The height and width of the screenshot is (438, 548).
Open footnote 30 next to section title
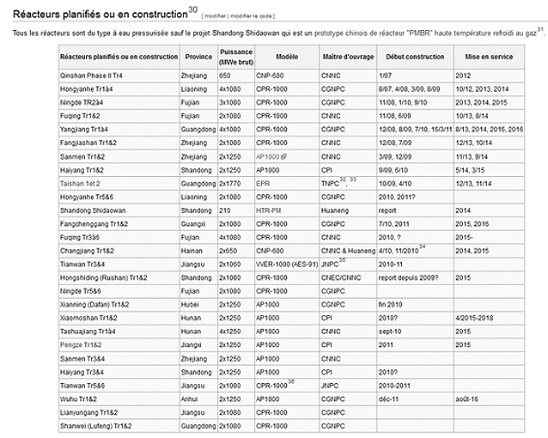point(192,9)
